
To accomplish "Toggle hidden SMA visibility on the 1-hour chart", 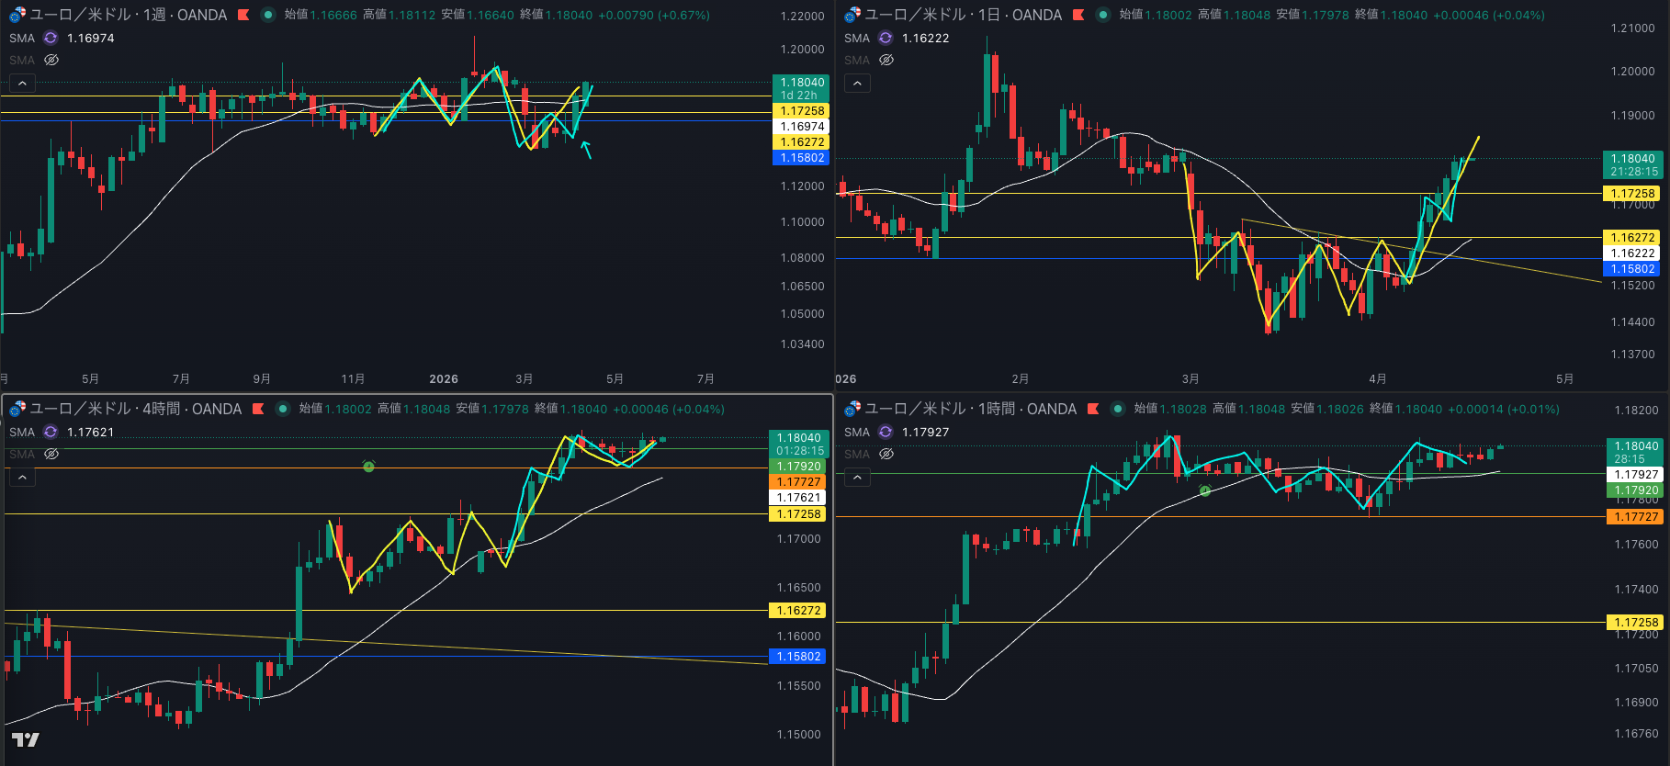I will (886, 454).
